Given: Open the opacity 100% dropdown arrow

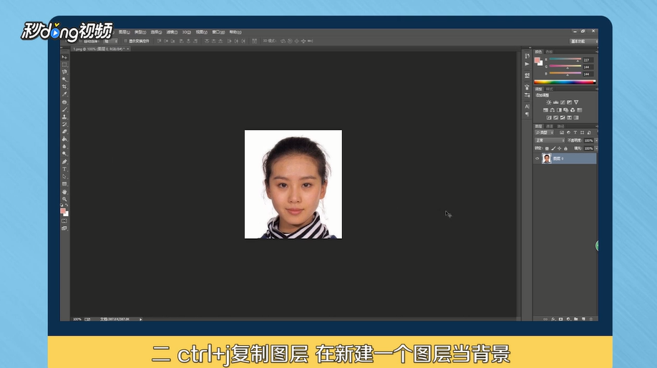Looking at the screenshot, I should coord(596,140).
